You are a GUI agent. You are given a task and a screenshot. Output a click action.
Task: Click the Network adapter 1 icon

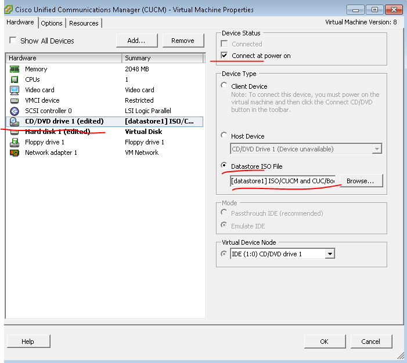(x=15, y=153)
